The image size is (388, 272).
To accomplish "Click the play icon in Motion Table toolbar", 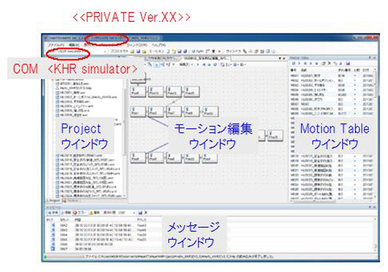I will pos(299,64).
